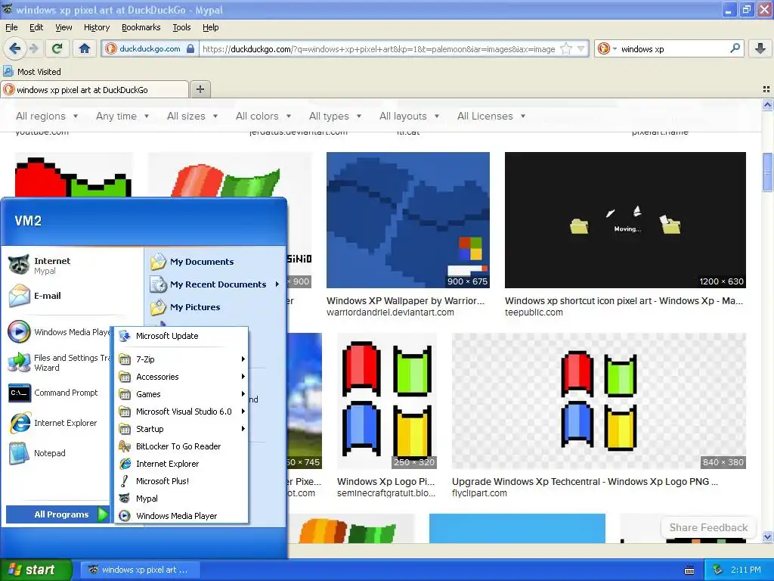This screenshot has height=581, width=774.
Task: Open the URL history dropdown arrow
Action: pyautogui.click(x=581, y=49)
